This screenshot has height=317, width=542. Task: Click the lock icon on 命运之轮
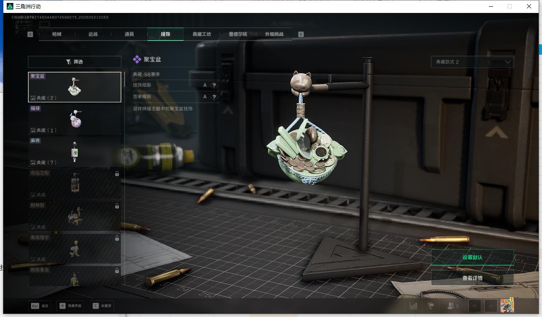point(117,173)
